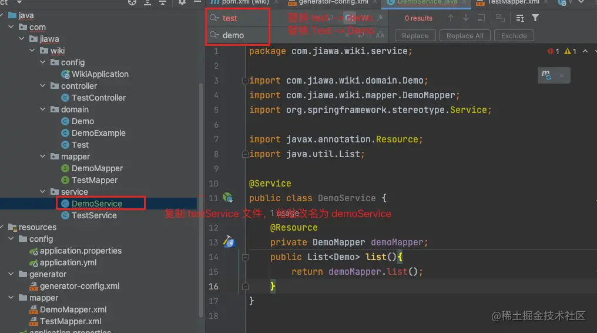Click the Replace All button
Viewport: 597px width, 333px height.
point(465,35)
